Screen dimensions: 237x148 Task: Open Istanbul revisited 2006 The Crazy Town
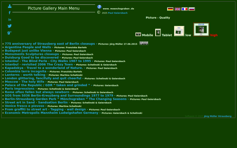(39, 64)
